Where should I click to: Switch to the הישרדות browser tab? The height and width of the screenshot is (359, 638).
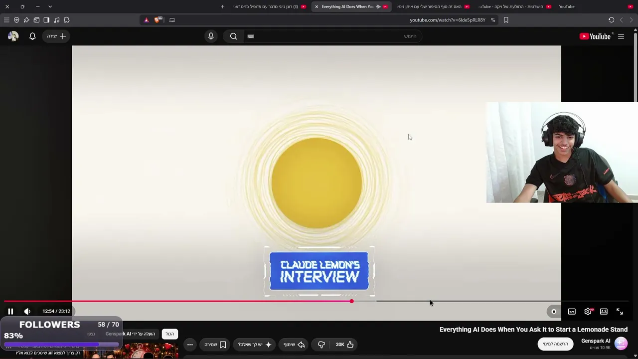click(x=513, y=6)
